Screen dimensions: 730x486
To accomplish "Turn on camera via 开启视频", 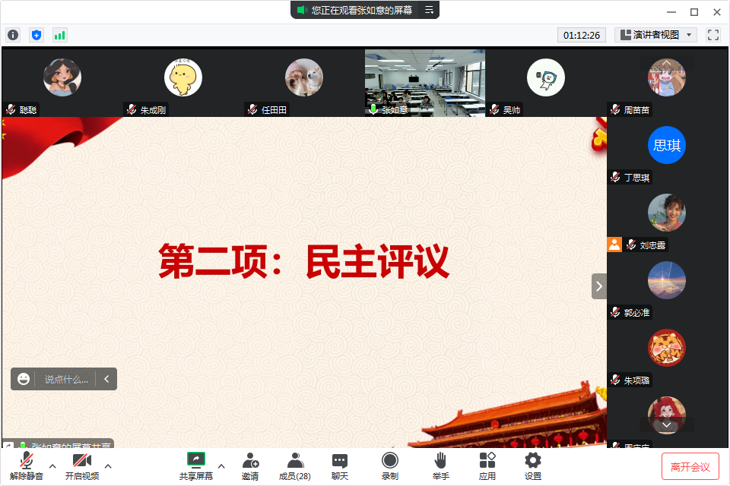I will [x=81, y=465].
